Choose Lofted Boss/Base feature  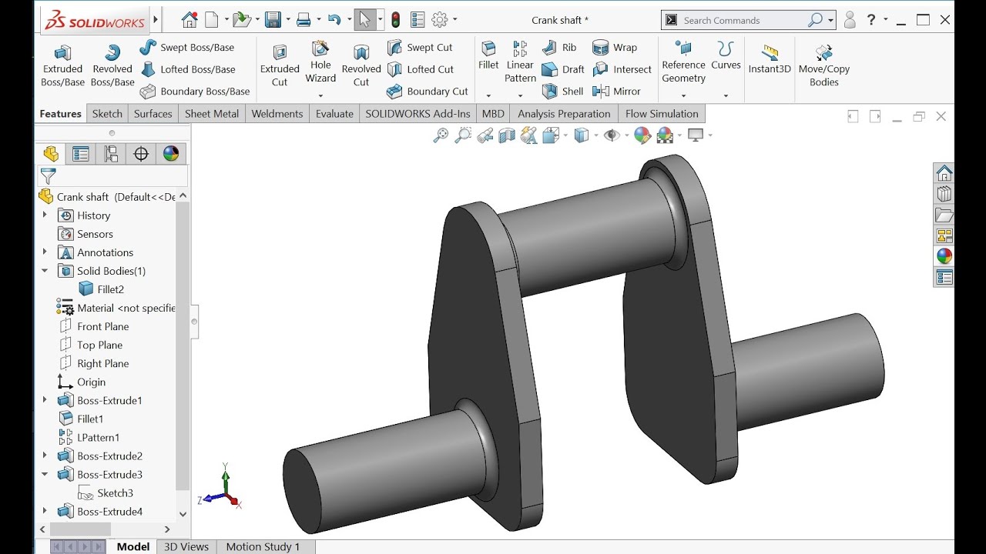click(x=188, y=69)
